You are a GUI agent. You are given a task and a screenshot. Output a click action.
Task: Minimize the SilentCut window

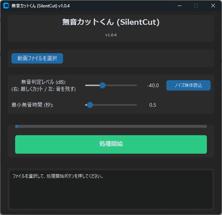pos(179,6)
